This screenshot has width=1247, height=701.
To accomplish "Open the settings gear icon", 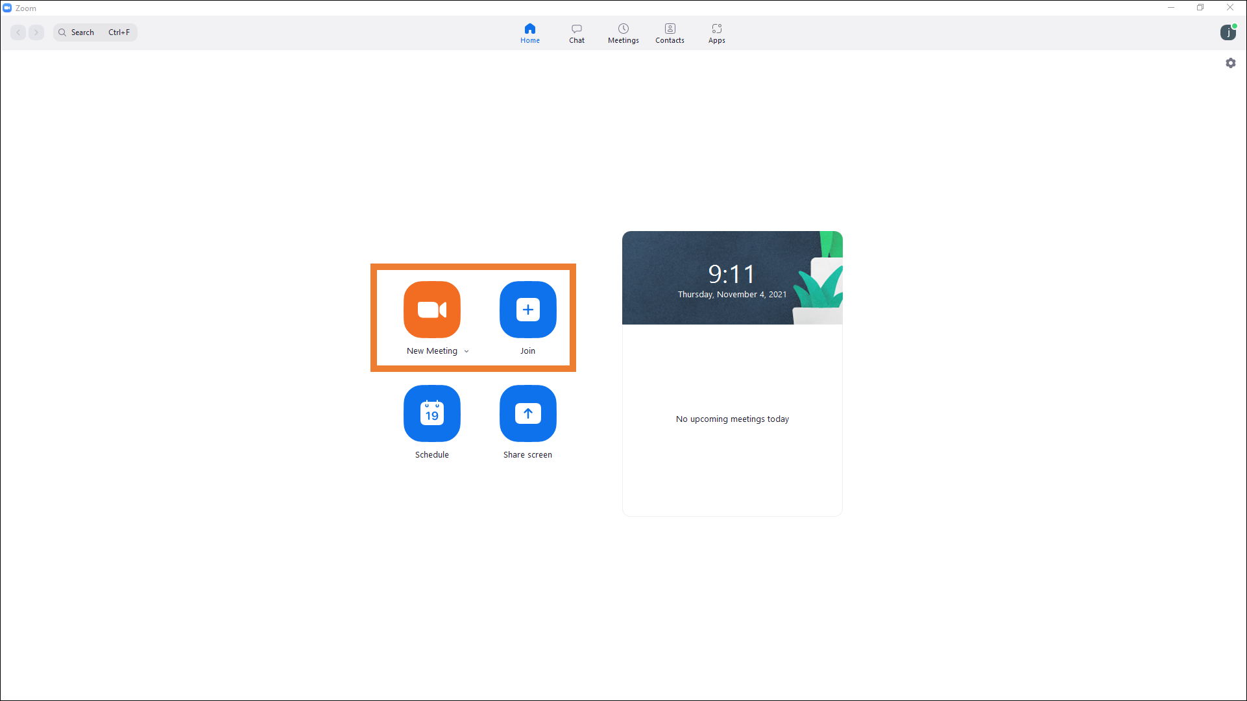I will [1230, 63].
